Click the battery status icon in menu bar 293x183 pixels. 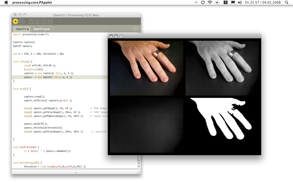217,2
